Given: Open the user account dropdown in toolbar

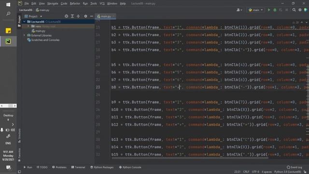Looking at the screenshot, I should coord(239,10).
